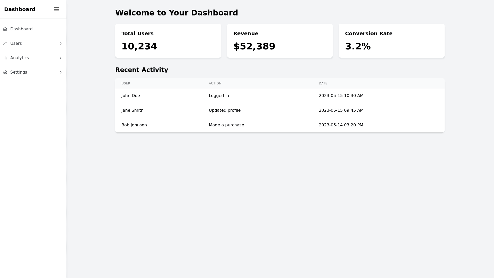Screen dimensions: 494x278
Task: Click the DATE column header
Action: point(323,83)
